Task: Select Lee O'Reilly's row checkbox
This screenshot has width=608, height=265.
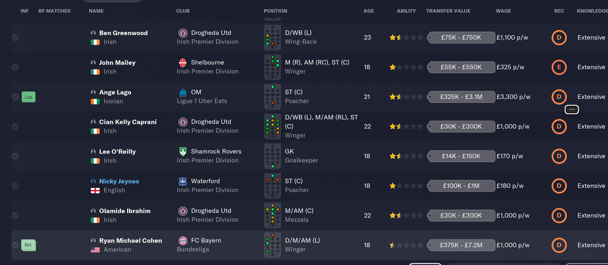Action: (15, 156)
